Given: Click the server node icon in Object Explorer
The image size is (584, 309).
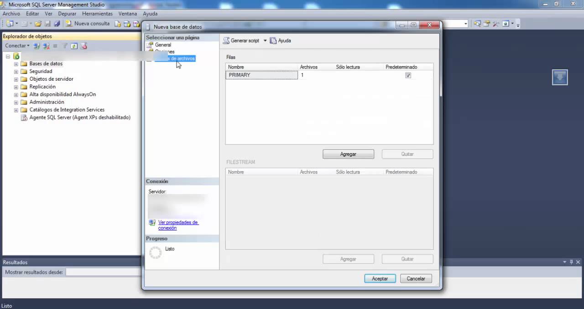Looking at the screenshot, I should click(x=16, y=56).
